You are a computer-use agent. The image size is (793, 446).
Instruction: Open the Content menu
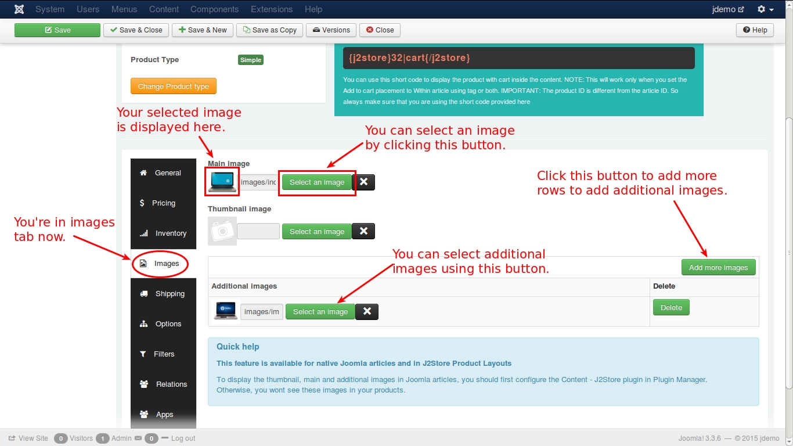tap(164, 9)
